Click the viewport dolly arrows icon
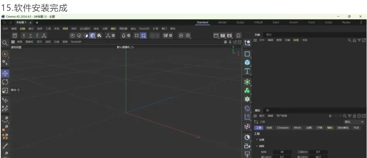367x158 pixels. coord(230,42)
